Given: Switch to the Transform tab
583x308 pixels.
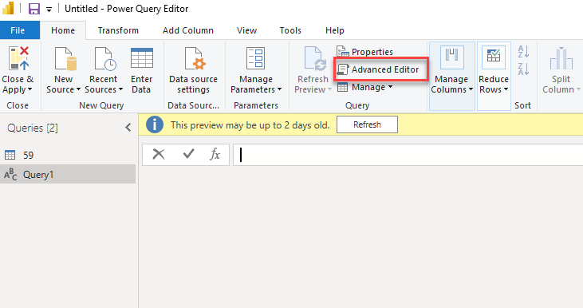Looking at the screenshot, I should [x=118, y=30].
